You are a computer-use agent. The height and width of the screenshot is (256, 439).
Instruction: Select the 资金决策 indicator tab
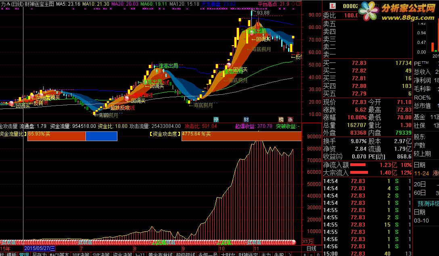tap(122, 254)
